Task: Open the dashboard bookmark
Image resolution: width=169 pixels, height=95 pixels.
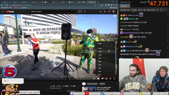Action: [4, 8]
